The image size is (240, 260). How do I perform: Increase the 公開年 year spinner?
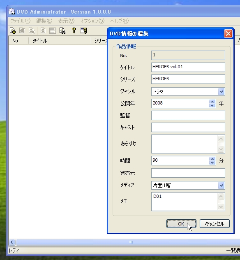coord(212,102)
